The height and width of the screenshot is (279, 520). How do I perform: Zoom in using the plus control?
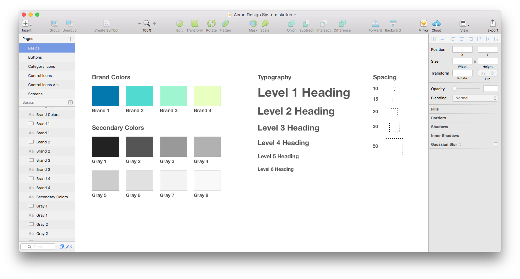154,24
